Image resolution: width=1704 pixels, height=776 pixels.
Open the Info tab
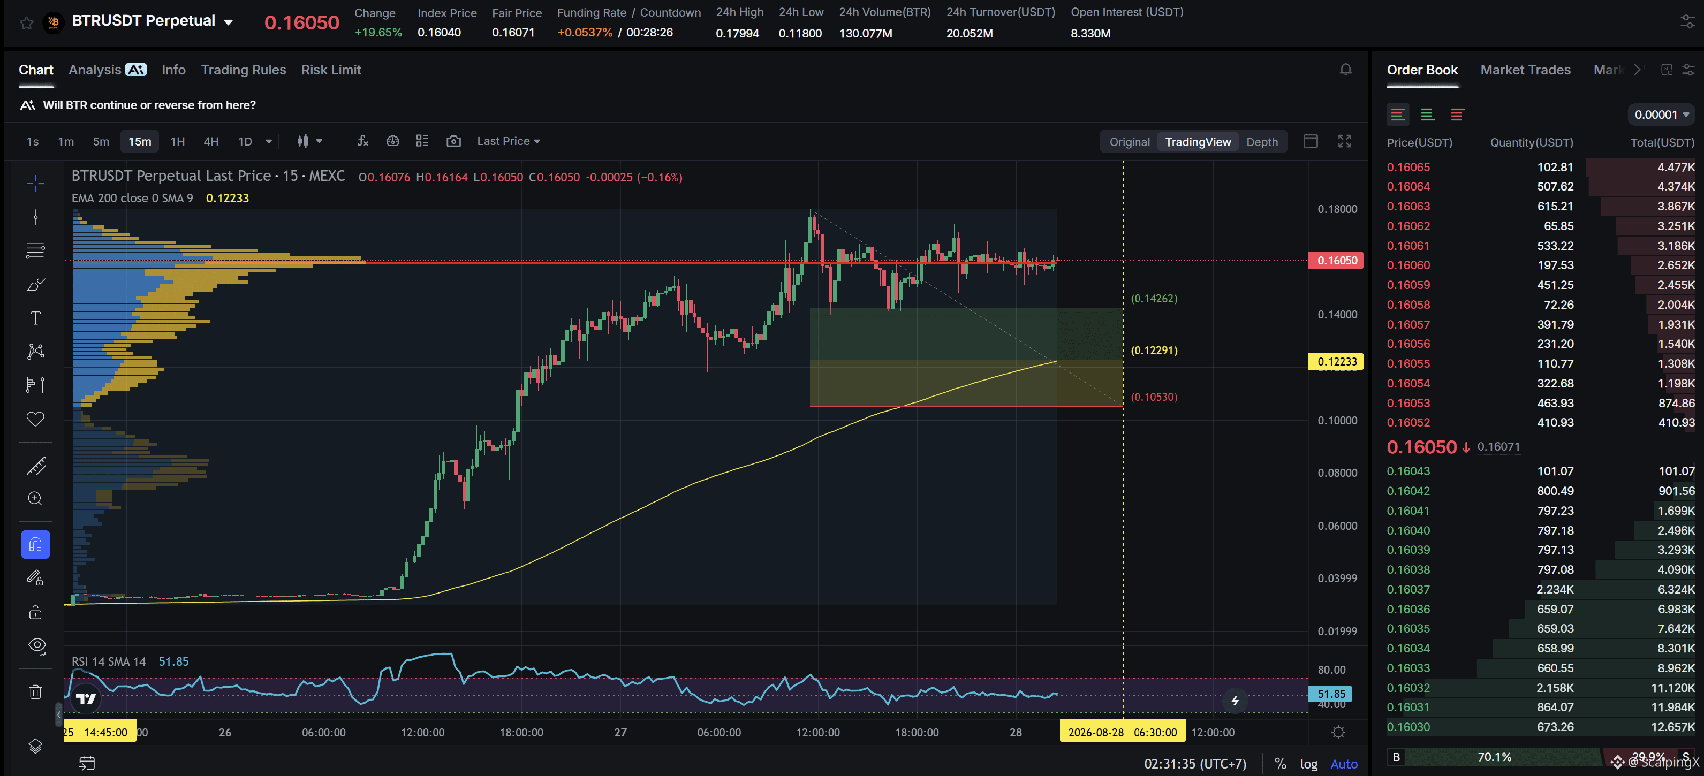(173, 70)
